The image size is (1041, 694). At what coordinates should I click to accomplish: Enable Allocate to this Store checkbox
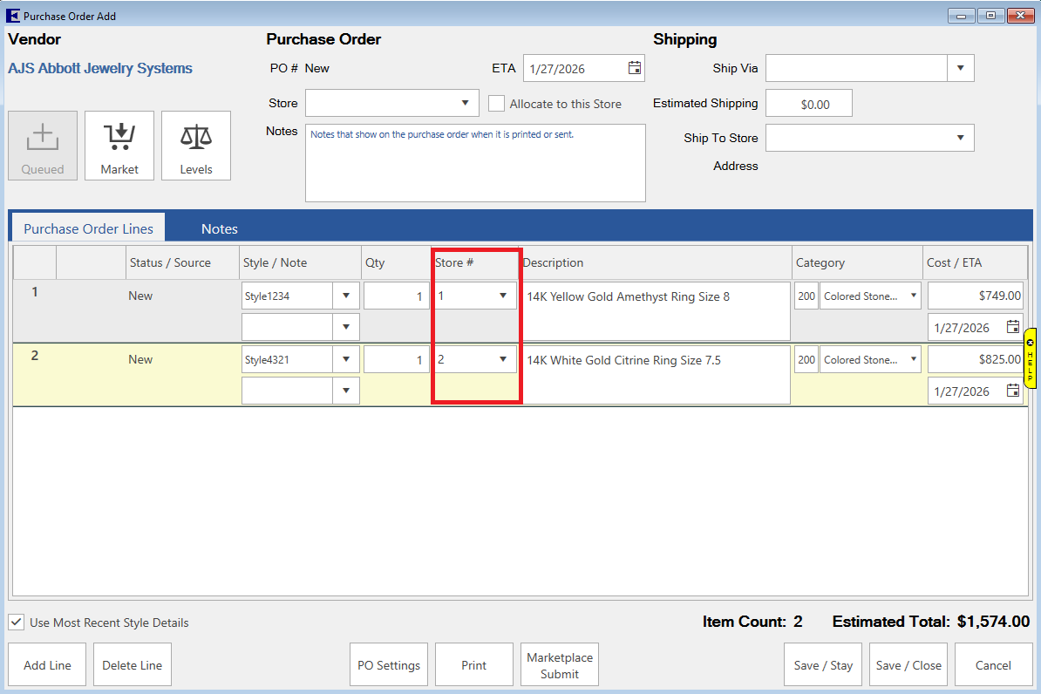tap(497, 104)
